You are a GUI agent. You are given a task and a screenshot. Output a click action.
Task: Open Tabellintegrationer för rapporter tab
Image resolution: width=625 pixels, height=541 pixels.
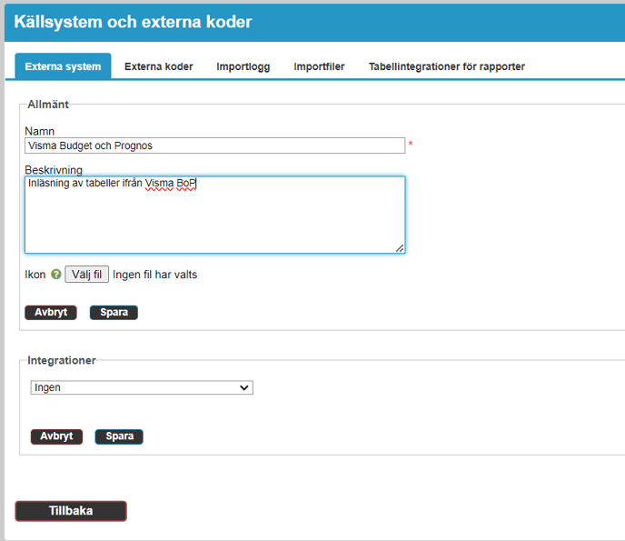446,66
